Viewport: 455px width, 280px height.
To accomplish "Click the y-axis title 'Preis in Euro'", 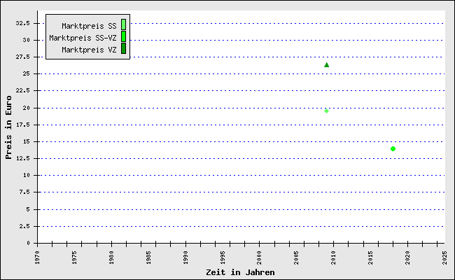I will point(8,127).
